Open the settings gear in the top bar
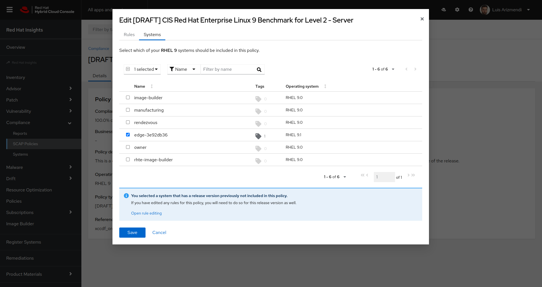This screenshot has width=542, height=287. tap(457, 10)
